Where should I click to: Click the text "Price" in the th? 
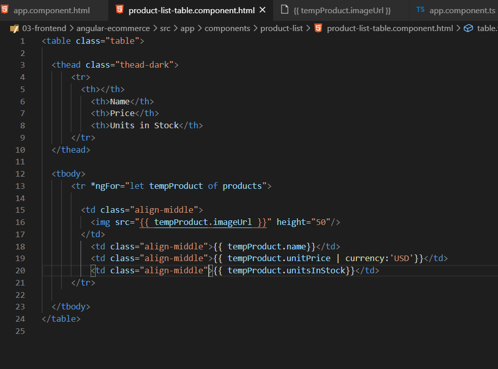(122, 113)
